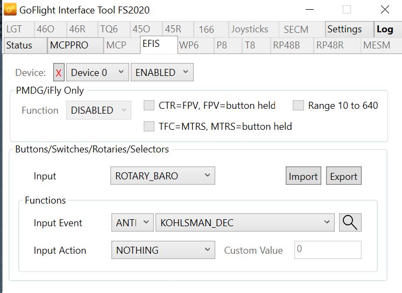Expand the ENABLED status dropdown

point(161,73)
